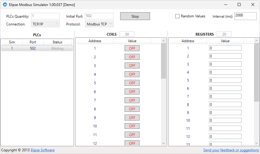The height and width of the screenshot is (154, 260).
Task: Toggle coil 10 OFF button
Action: coord(132,126)
